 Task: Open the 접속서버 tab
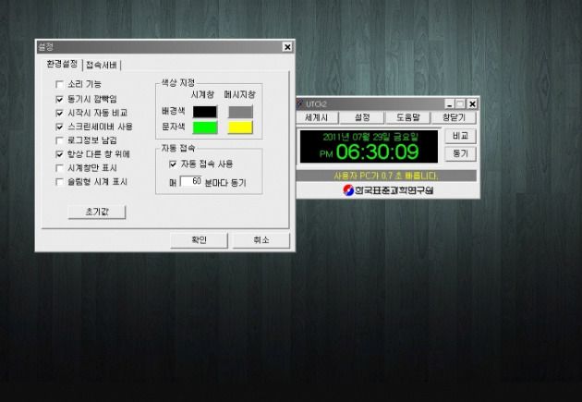(102, 66)
